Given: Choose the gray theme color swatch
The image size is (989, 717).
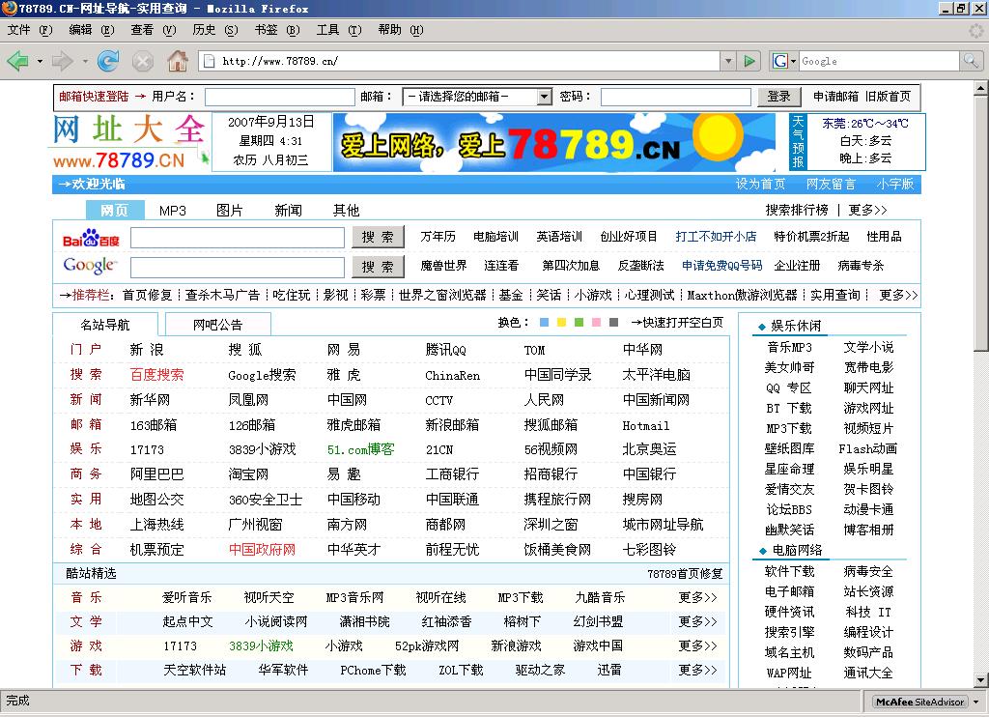Looking at the screenshot, I should pyautogui.click(x=613, y=323).
